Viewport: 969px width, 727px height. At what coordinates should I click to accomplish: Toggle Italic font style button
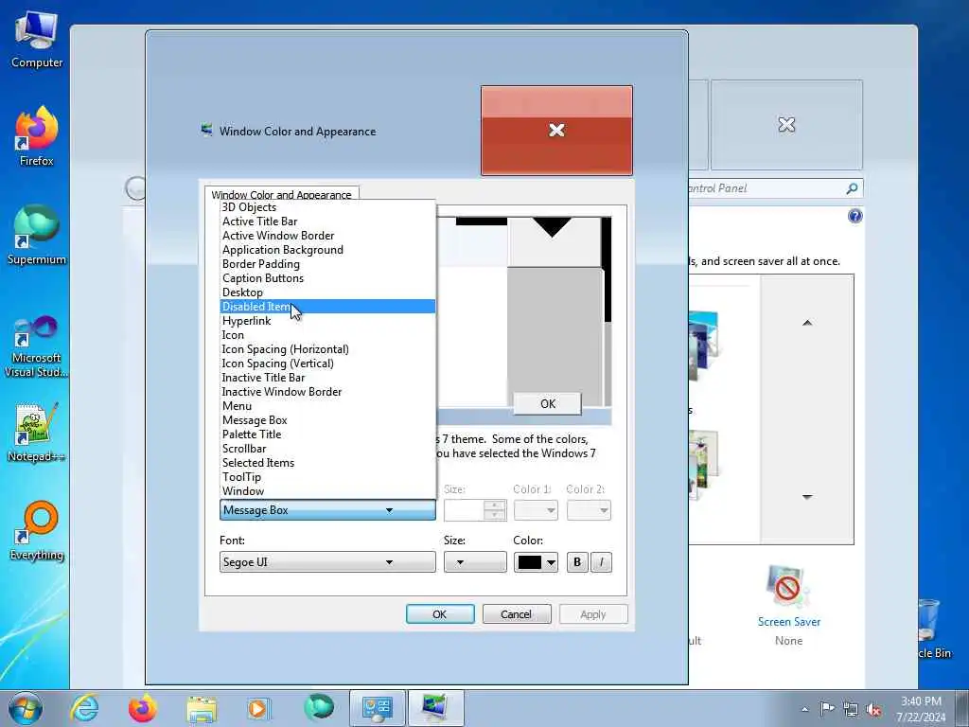[601, 562]
